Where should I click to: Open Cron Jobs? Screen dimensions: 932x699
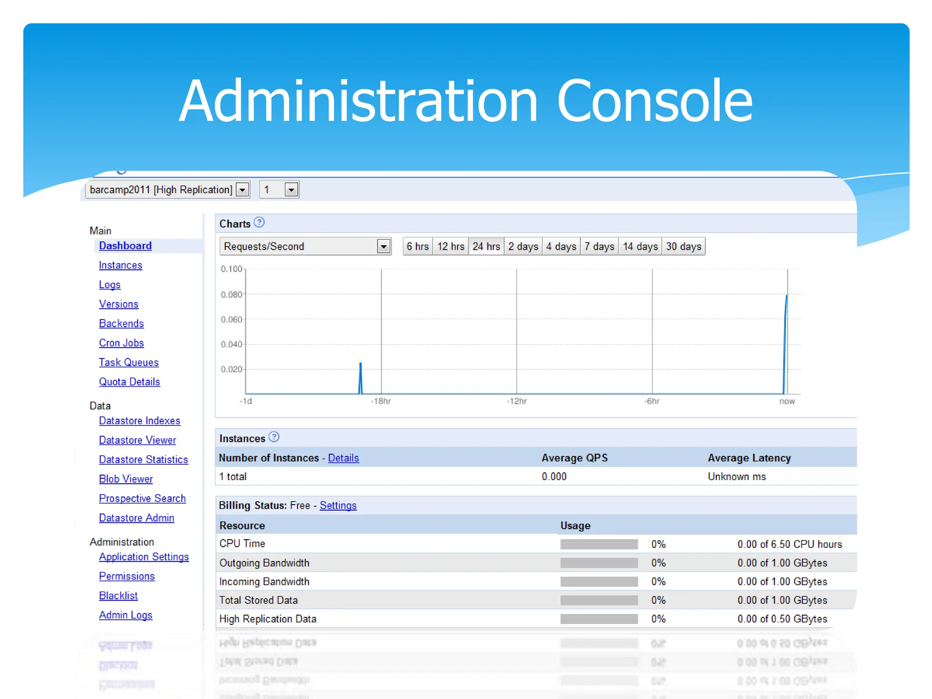[x=122, y=343]
